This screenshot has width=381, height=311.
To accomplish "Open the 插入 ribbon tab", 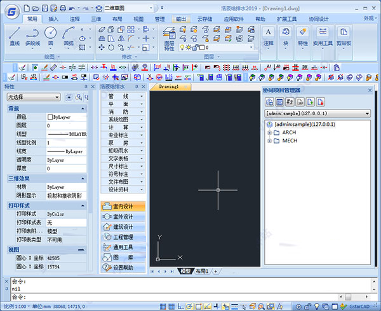I will pyautogui.click(x=53, y=19).
